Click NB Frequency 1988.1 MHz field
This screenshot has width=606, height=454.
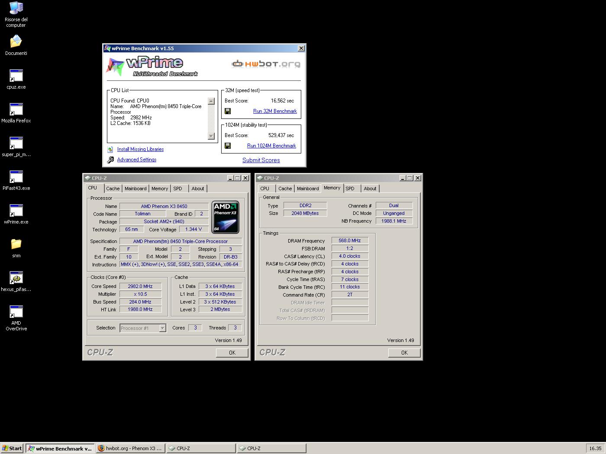tap(394, 221)
